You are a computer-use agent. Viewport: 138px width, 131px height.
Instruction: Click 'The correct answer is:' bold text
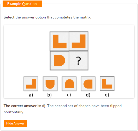(x=22, y=106)
